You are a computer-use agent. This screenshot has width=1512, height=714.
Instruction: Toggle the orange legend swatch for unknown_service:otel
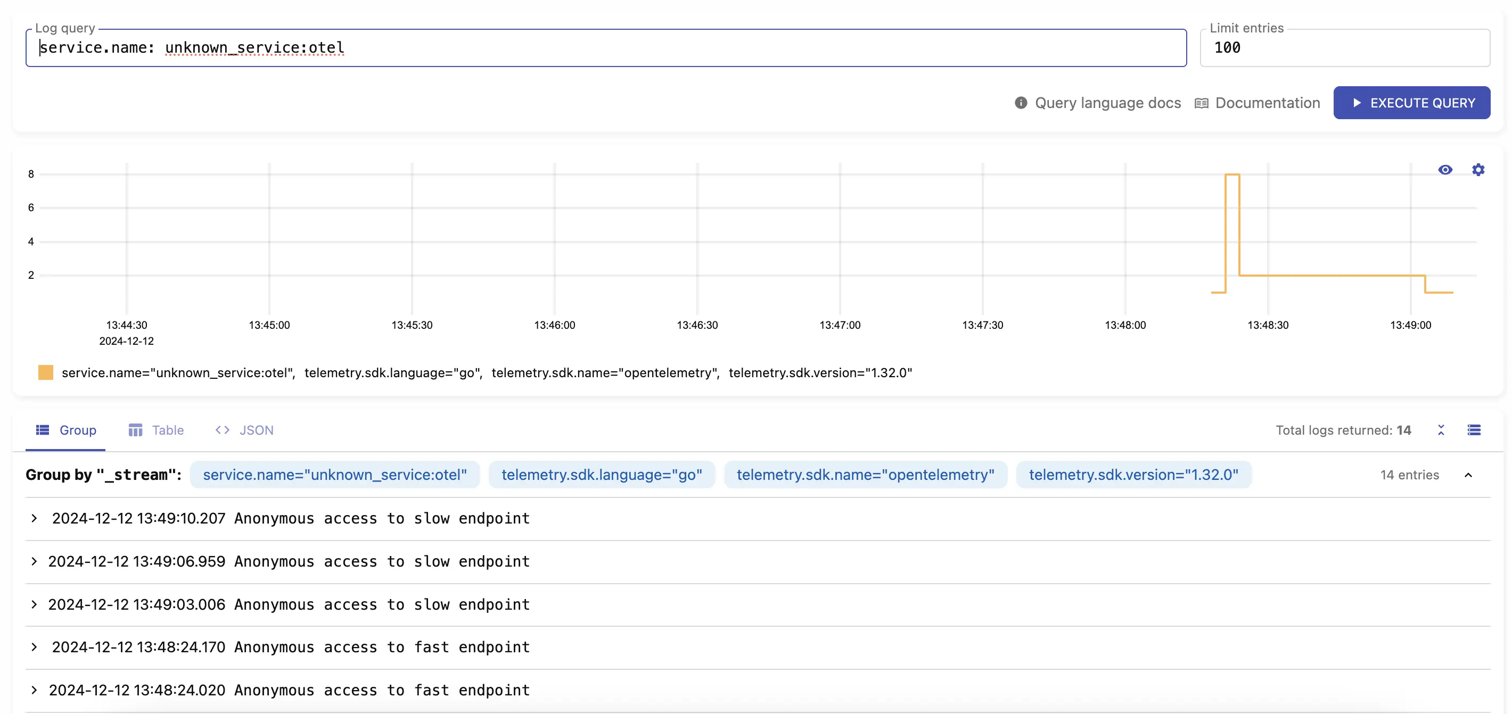tap(46, 372)
